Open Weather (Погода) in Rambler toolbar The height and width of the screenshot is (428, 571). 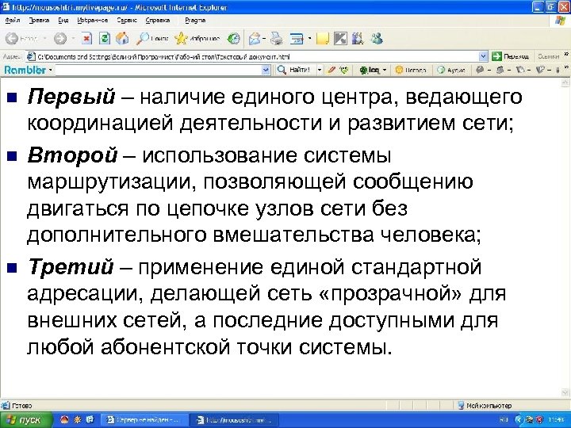pyautogui.click(x=411, y=70)
